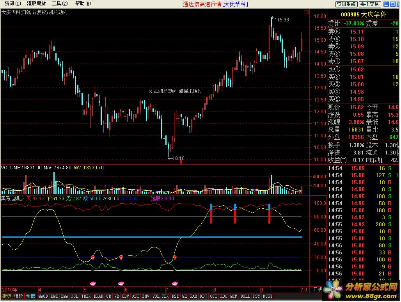This screenshot has height=302, width=401.
Task: Click the 日线 period label
Action: [318, 289]
